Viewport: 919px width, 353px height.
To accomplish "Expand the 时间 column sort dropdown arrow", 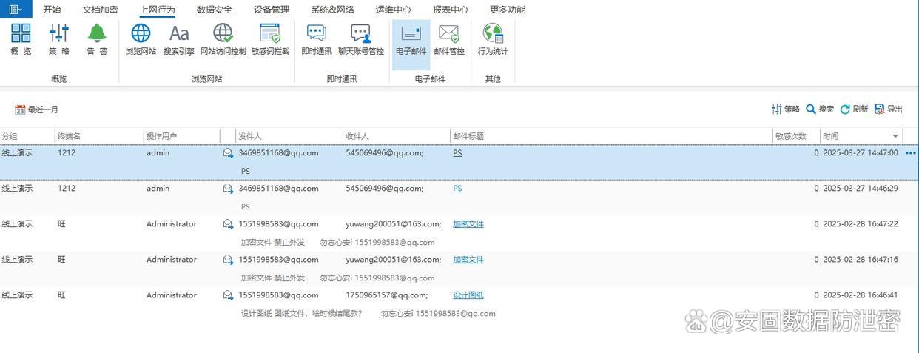I will tap(895, 136).
